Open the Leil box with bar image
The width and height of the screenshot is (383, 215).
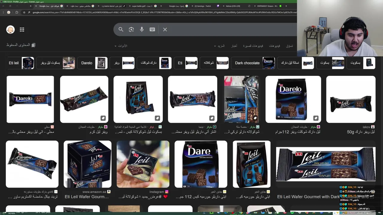(x=138, y=99)
